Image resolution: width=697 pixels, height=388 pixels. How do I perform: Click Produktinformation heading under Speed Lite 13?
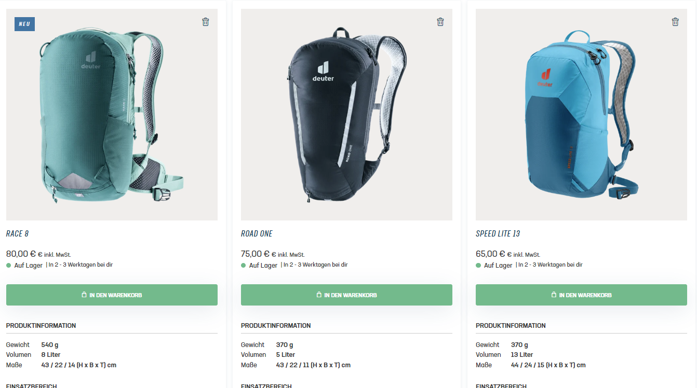511,326
